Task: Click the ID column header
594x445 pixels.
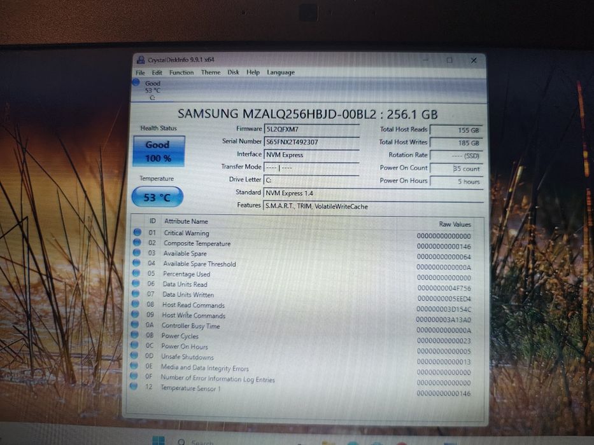Action: 153,221
